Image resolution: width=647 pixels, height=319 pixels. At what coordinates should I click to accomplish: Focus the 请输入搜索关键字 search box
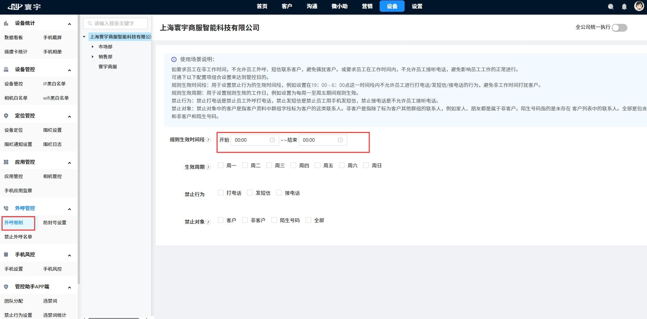[x=115, y=23]
